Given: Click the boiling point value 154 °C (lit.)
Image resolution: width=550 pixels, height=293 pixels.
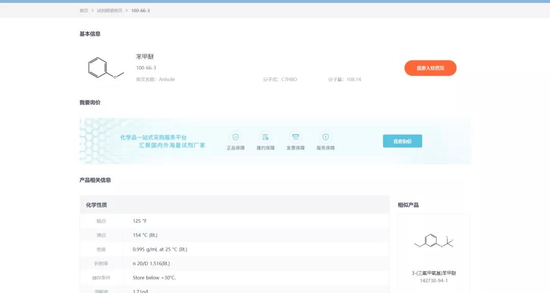Looking at the screenshot, I should pyautogui.click(x=145, y=235).
